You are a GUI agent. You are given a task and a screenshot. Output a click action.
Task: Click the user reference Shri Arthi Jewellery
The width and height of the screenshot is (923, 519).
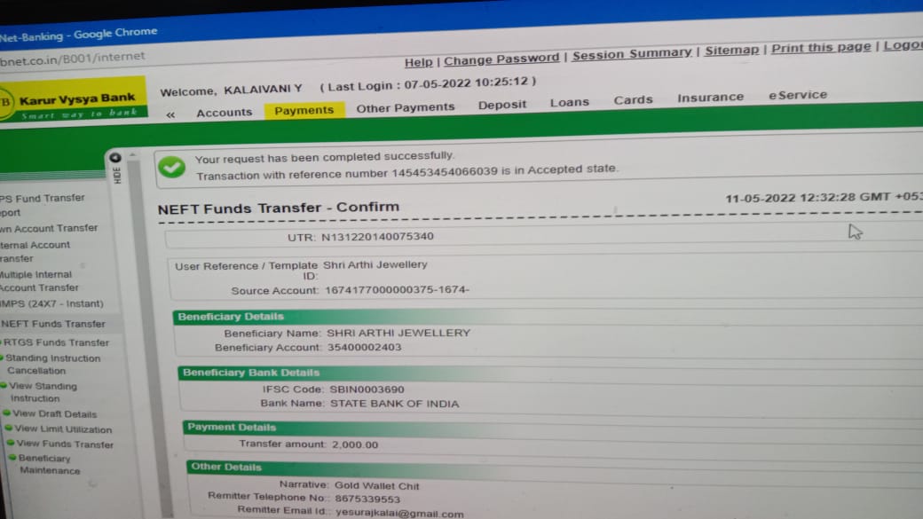click(x=375, y=264)
